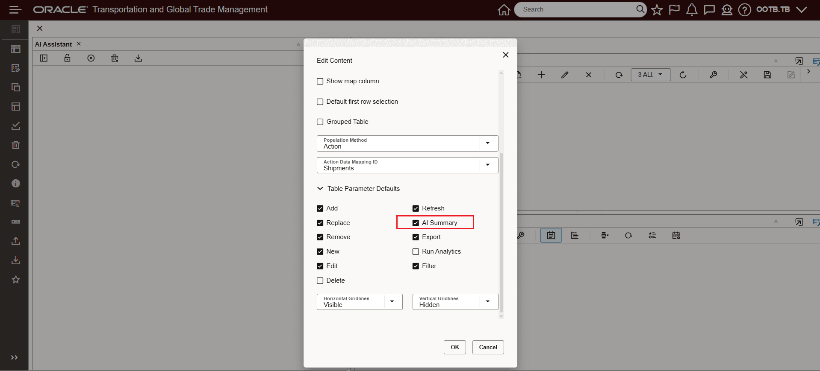Open the 3 ALL dropdown

tap(651, 75)
